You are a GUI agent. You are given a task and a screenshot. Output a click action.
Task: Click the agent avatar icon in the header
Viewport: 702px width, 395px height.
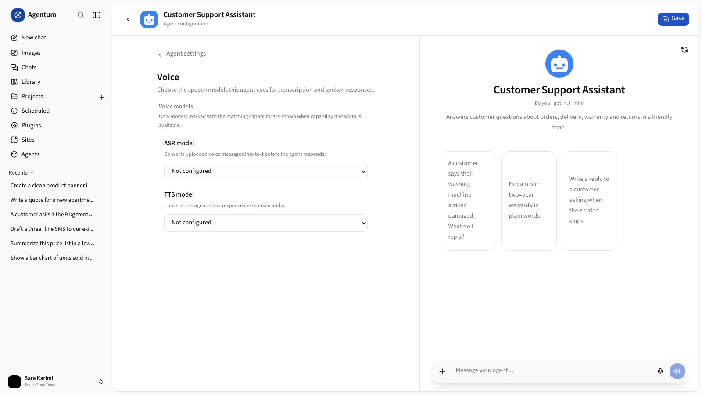click(149, 19)
